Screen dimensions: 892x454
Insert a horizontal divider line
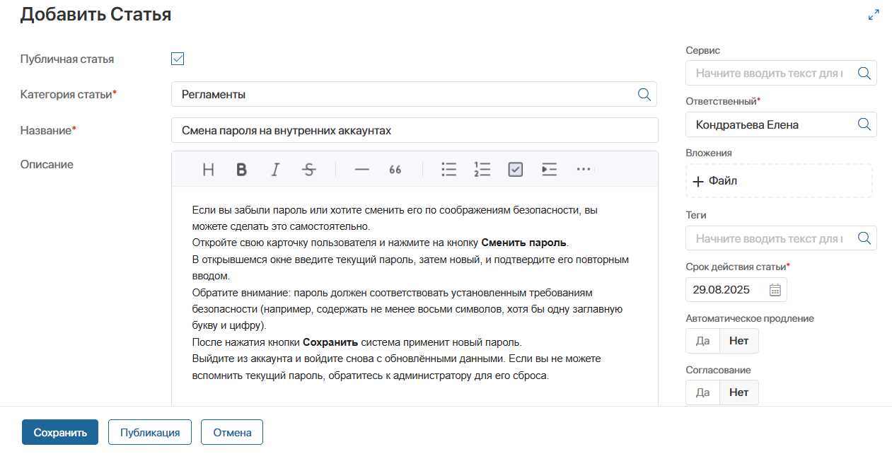click(x=361, y=169)
